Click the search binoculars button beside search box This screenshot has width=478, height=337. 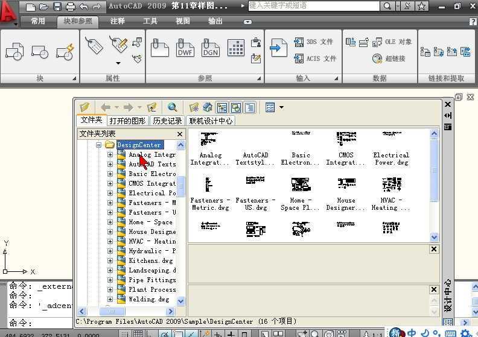coord(387,6)
